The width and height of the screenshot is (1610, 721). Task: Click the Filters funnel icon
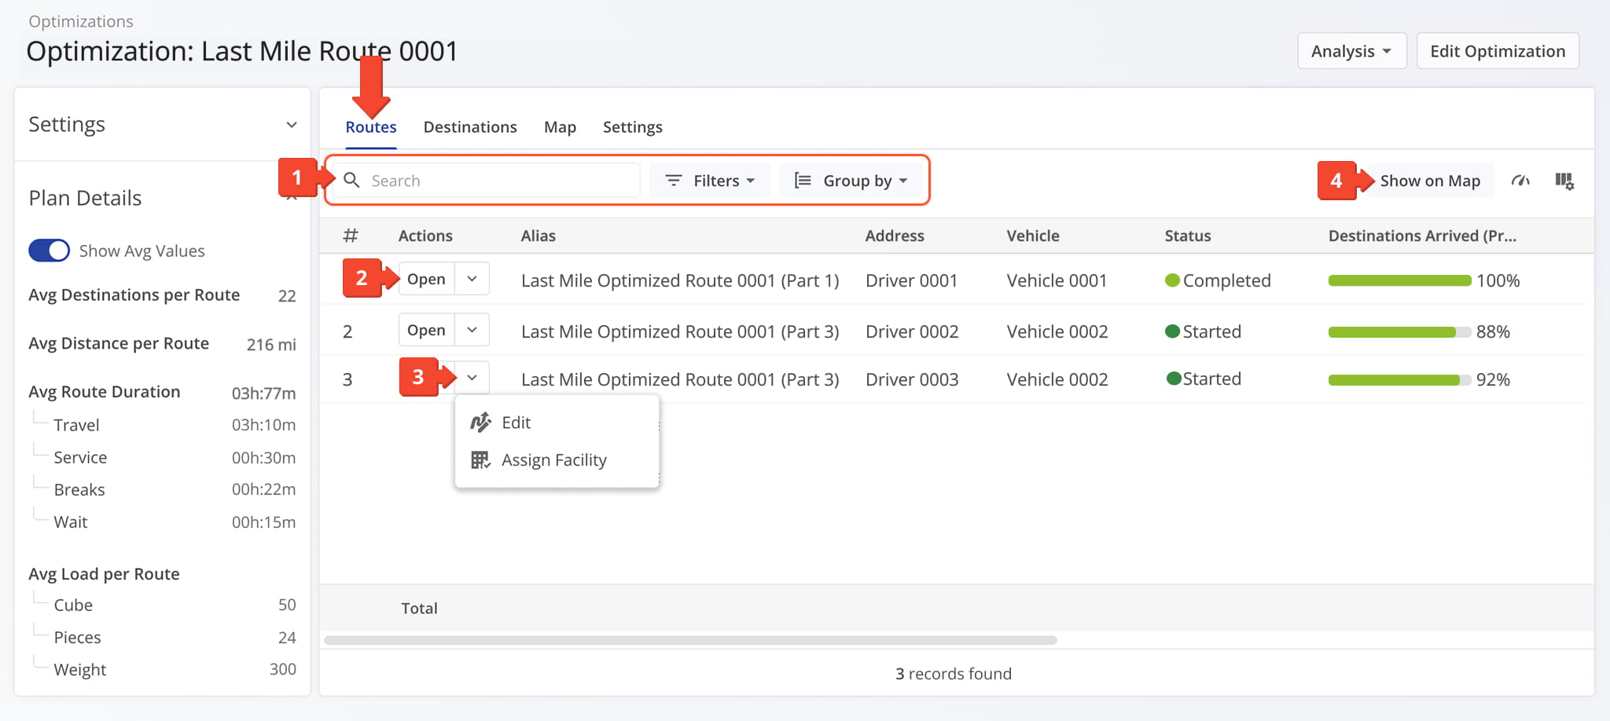(674, 181)
